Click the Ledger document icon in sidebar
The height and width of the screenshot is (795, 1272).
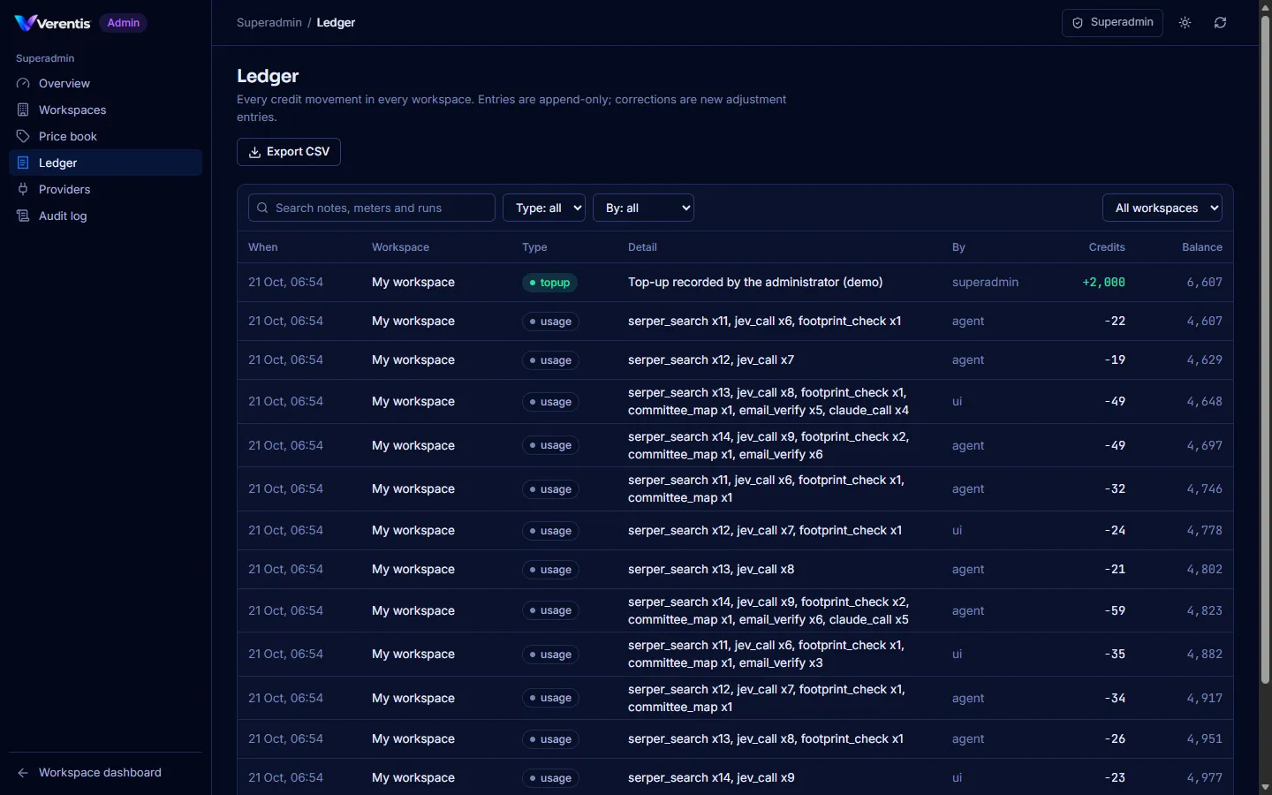click(23, 163)
